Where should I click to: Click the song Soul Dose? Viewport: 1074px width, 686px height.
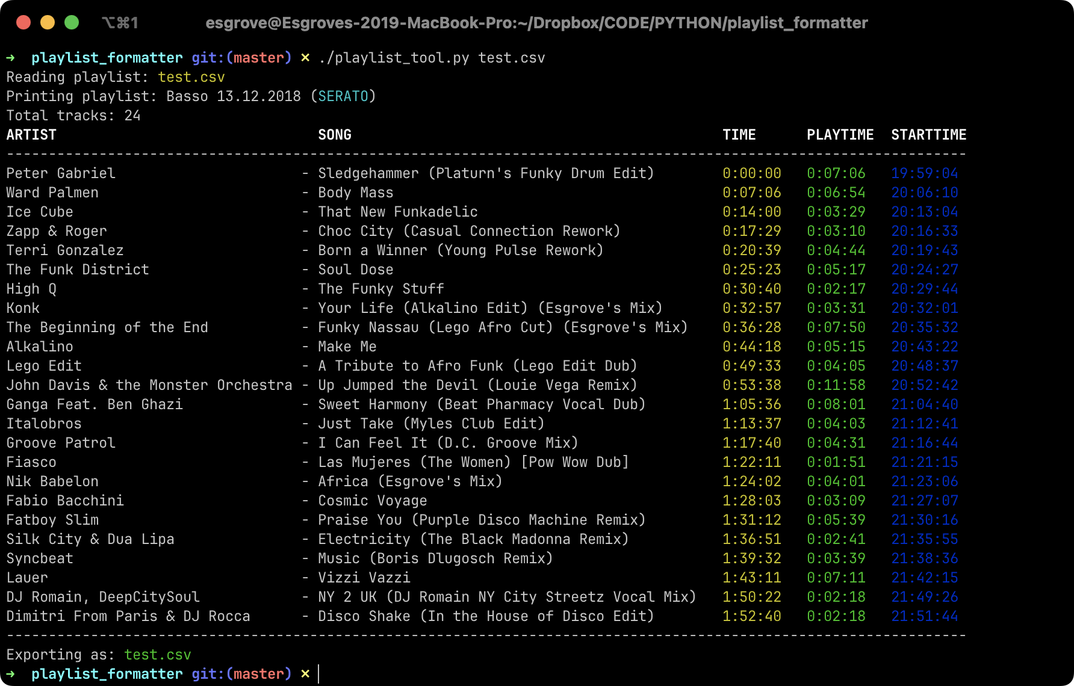click(356, 270)
